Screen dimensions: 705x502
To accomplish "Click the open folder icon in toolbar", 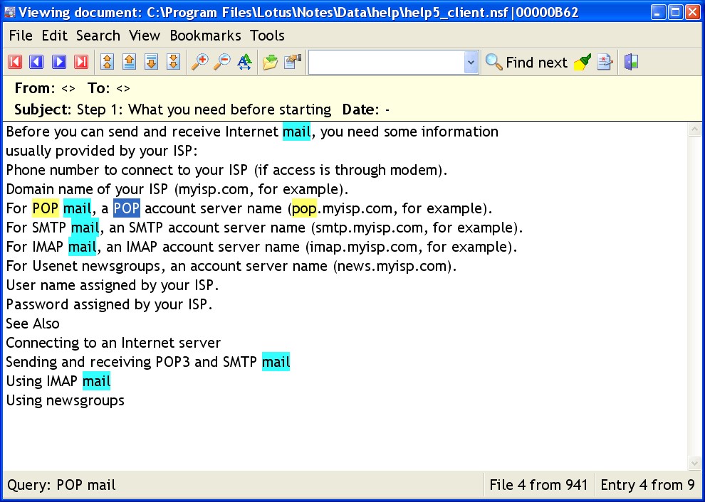I will pos(270,63).
